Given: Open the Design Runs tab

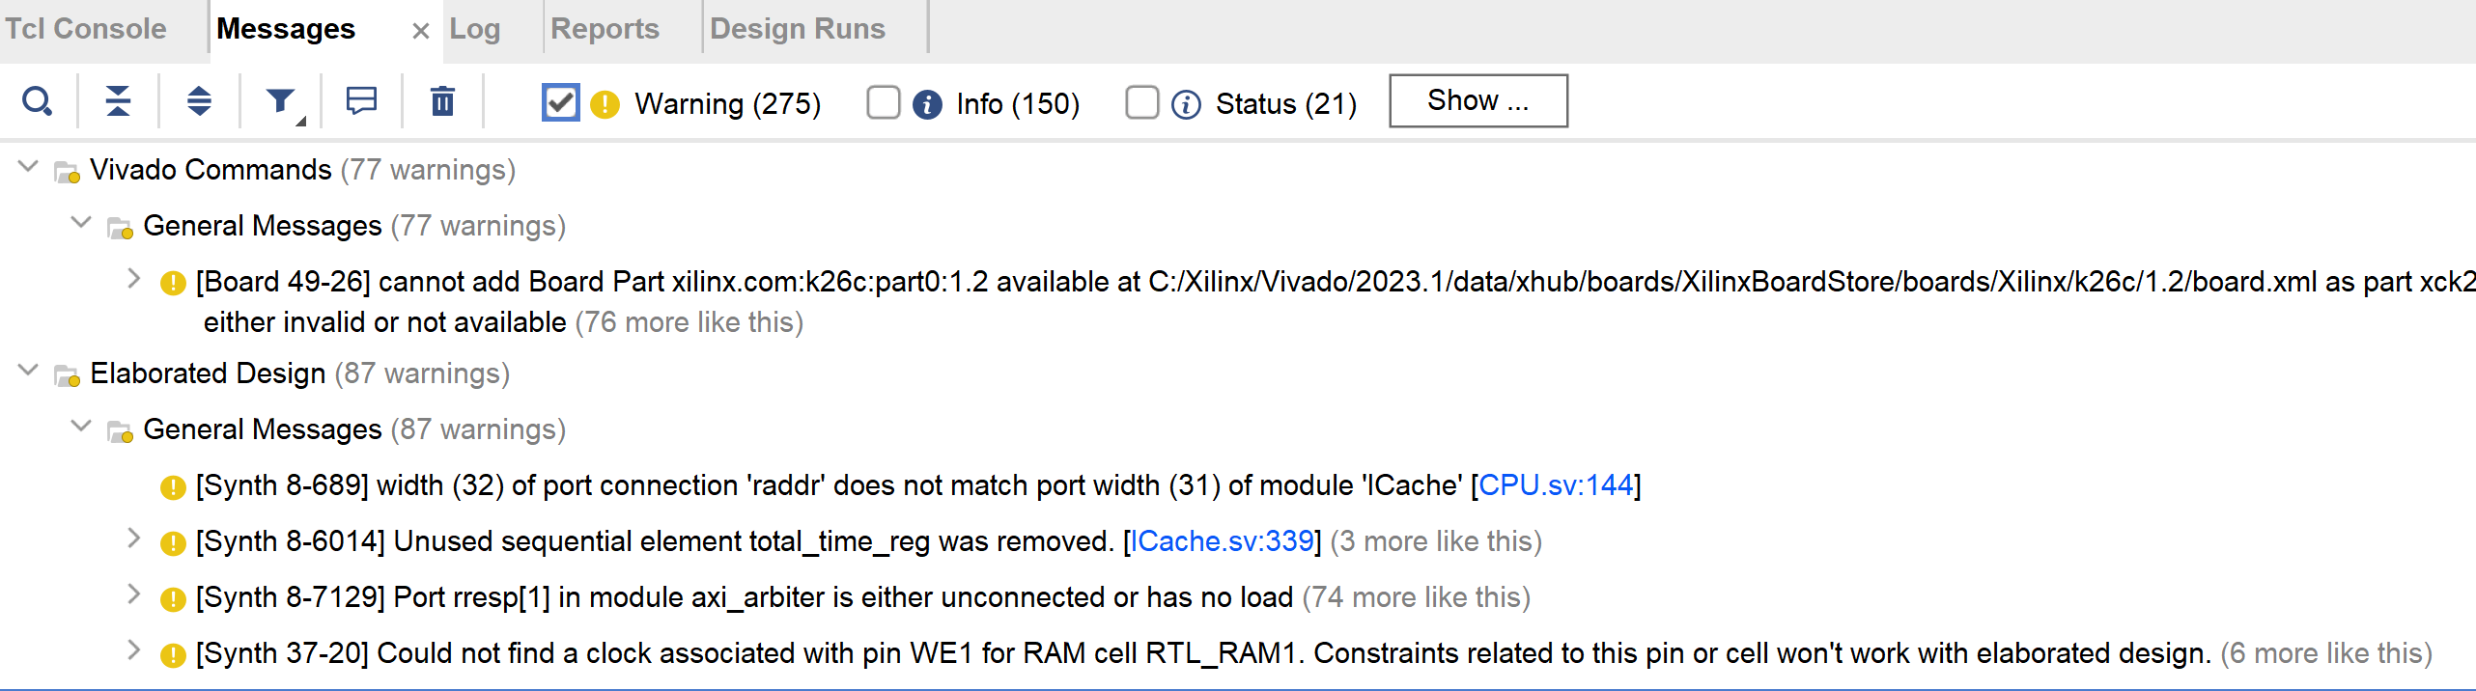Looking at the screenshot, I should tap(798, 29).
